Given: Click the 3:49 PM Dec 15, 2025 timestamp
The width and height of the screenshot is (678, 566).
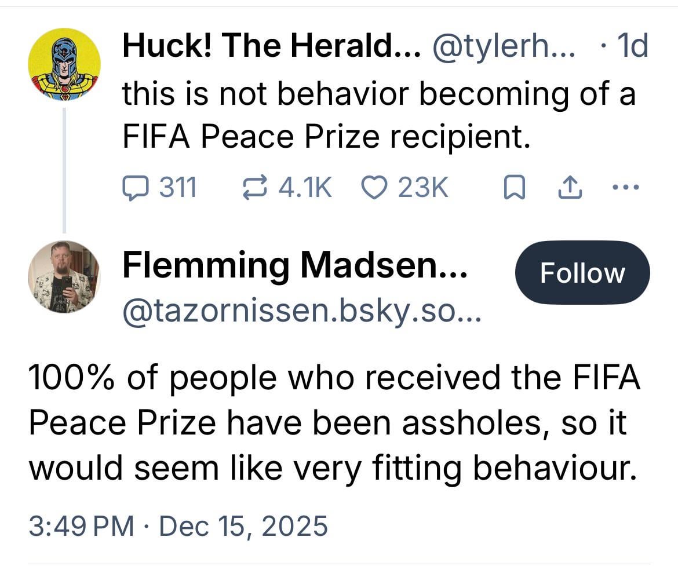Looking at the screenshot, I should [178, 526].
